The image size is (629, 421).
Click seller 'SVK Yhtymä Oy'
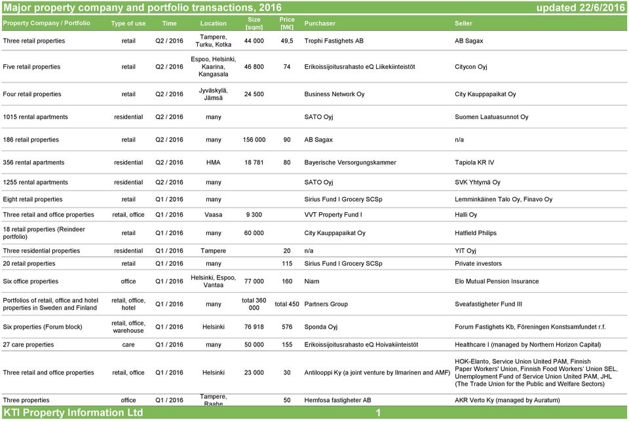pos(478,182)
